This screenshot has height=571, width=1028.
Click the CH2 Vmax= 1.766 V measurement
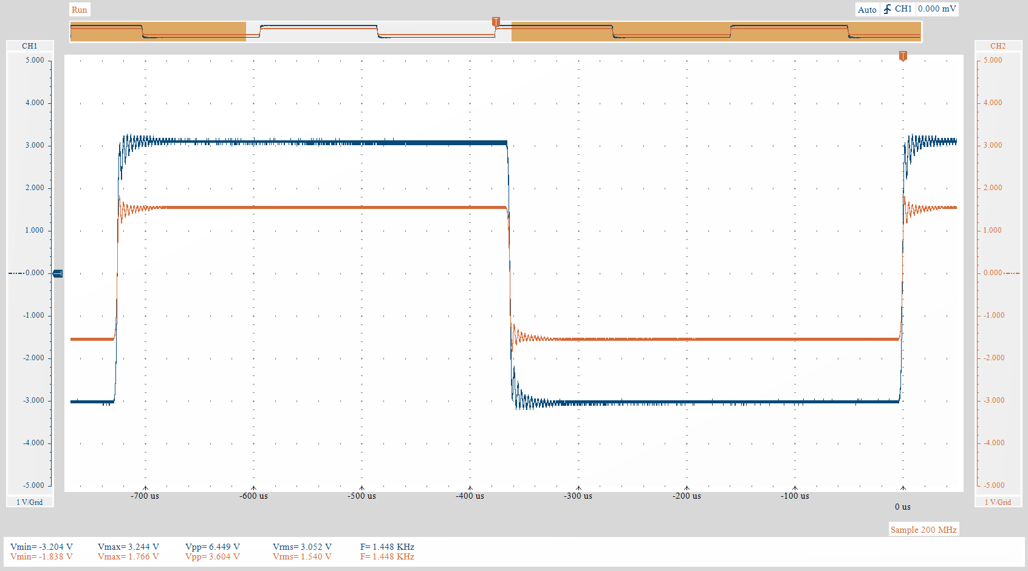(x=128, y=556)
